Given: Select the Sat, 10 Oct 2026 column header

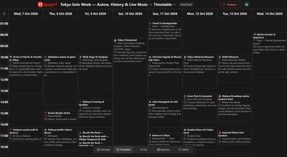Looking at the screenshot, I should 130,14.
